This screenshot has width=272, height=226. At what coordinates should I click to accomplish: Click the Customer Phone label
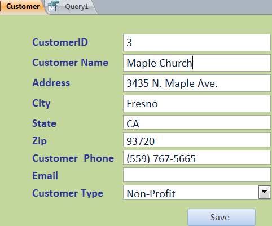[x=73, y=158]
